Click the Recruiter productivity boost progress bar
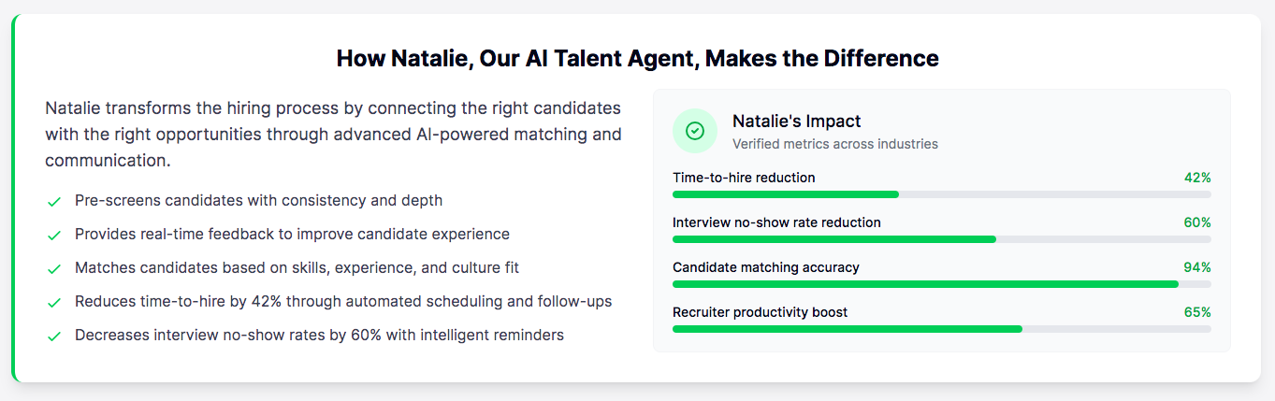1275x401 pixels. coord(942,329)
